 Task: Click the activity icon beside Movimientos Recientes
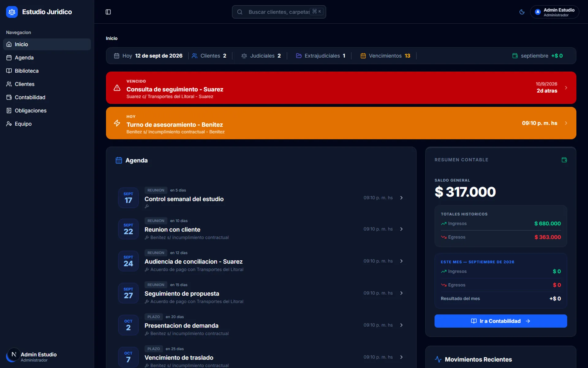point(438,359)
